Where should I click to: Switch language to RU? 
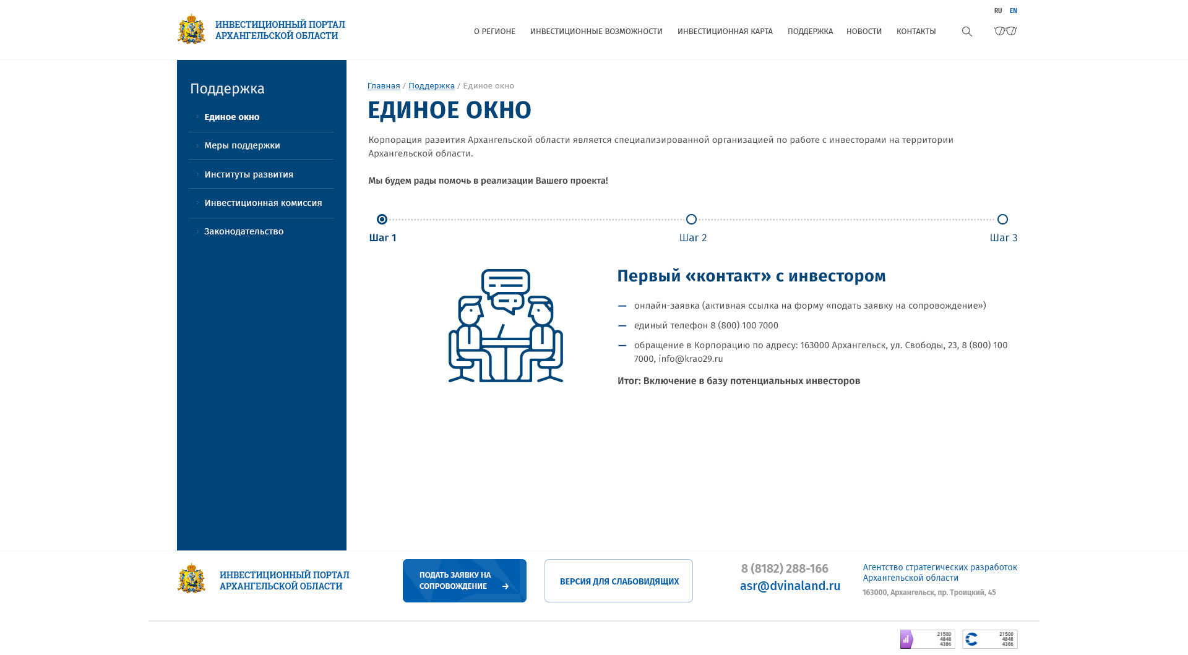997,11
